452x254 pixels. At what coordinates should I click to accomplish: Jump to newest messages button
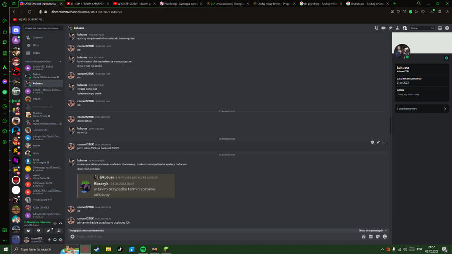tap(372, 230)
